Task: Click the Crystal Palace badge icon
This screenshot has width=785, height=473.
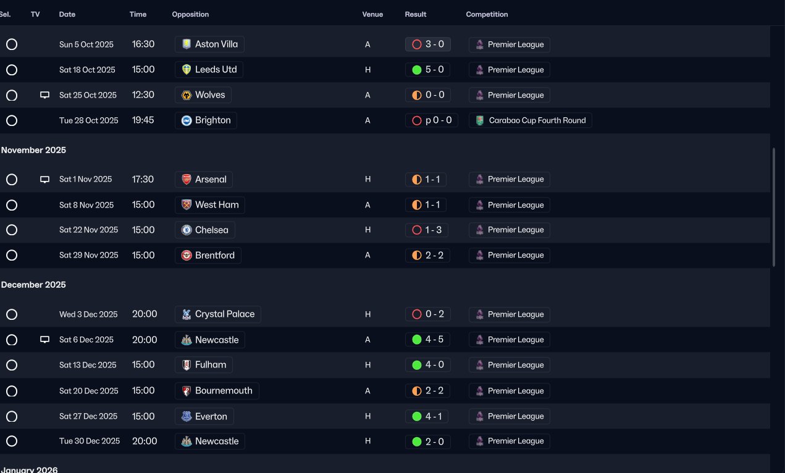Action: 187,314
